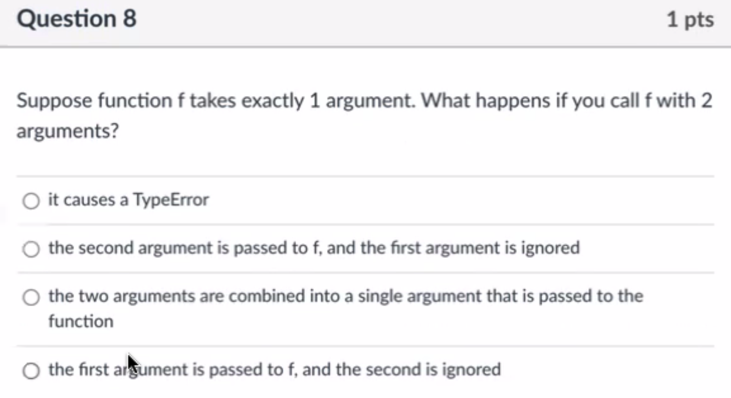Click the word 'TypeError' in first option
This screenshot has height=398, width=731.
171,200
